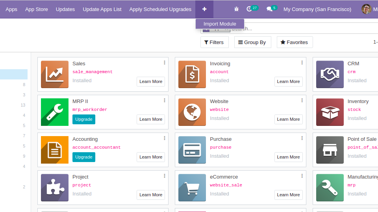Select sidebar category with count 13

point(14,105)
